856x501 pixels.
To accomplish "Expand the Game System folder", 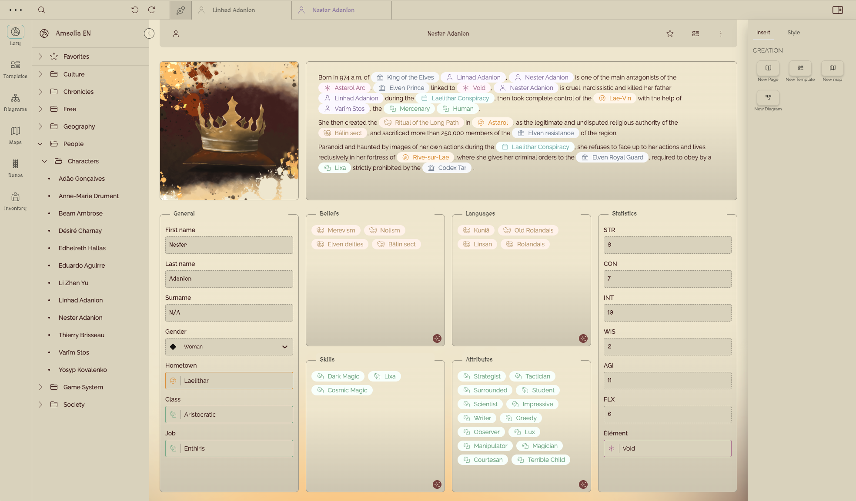I will tap(40, 387).
